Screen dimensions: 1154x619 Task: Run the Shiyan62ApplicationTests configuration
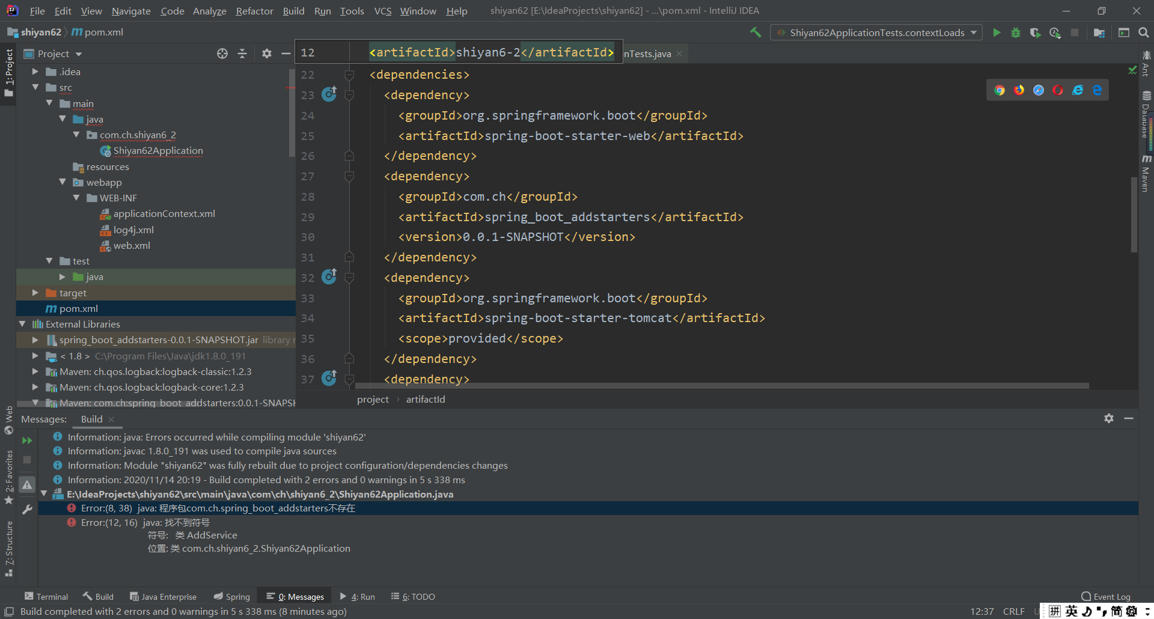[x=997, y=32]
